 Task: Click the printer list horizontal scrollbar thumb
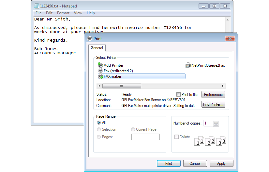point(122,86)
